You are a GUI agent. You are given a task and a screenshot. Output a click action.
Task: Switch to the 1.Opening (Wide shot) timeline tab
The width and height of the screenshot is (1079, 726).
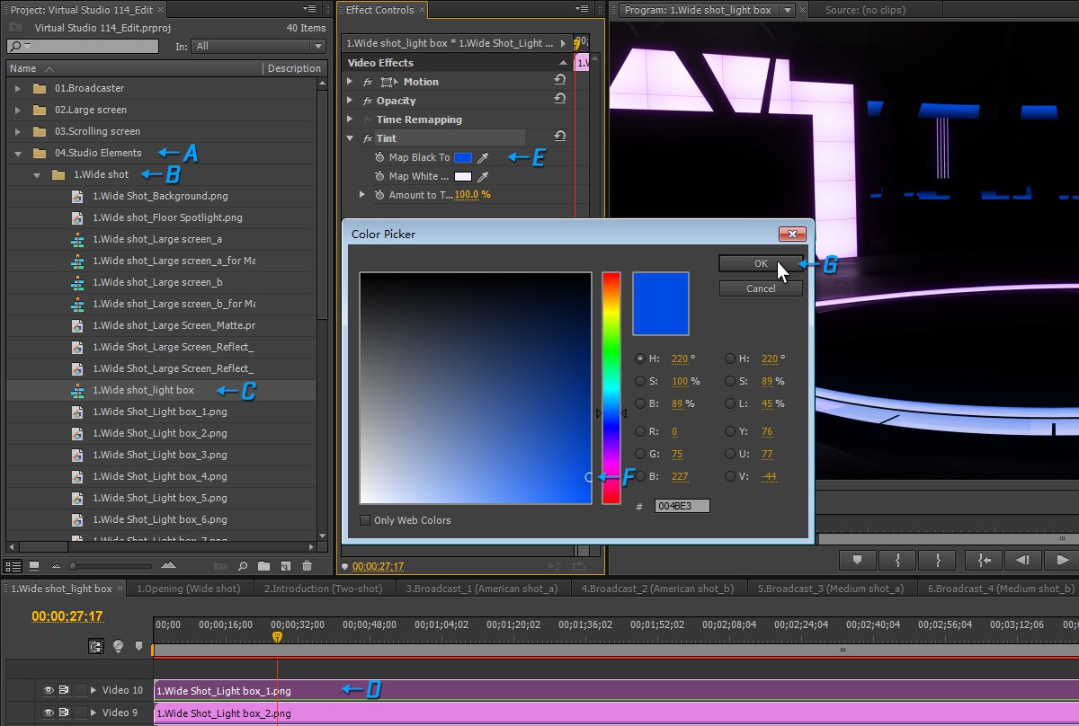pyautogui.click(x=189, y=589)
